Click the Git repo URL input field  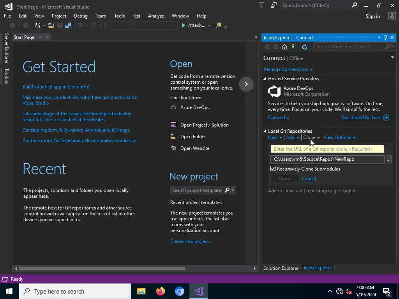tap(327, 149)
